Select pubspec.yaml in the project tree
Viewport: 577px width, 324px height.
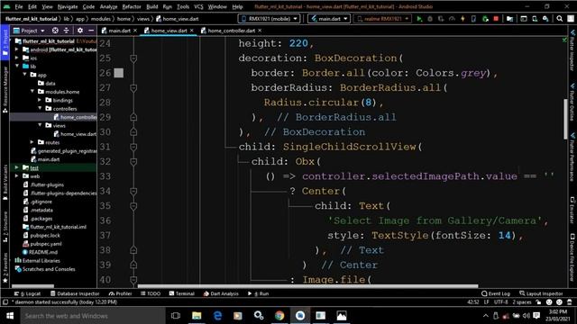click(42, 244)
